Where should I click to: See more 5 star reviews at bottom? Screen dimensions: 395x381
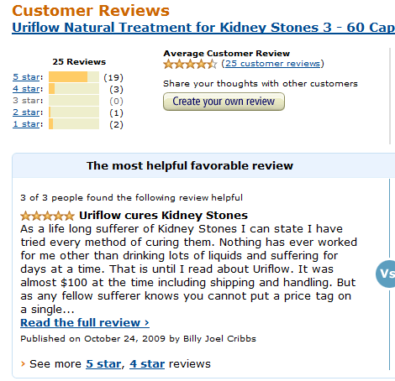(103, 364)
